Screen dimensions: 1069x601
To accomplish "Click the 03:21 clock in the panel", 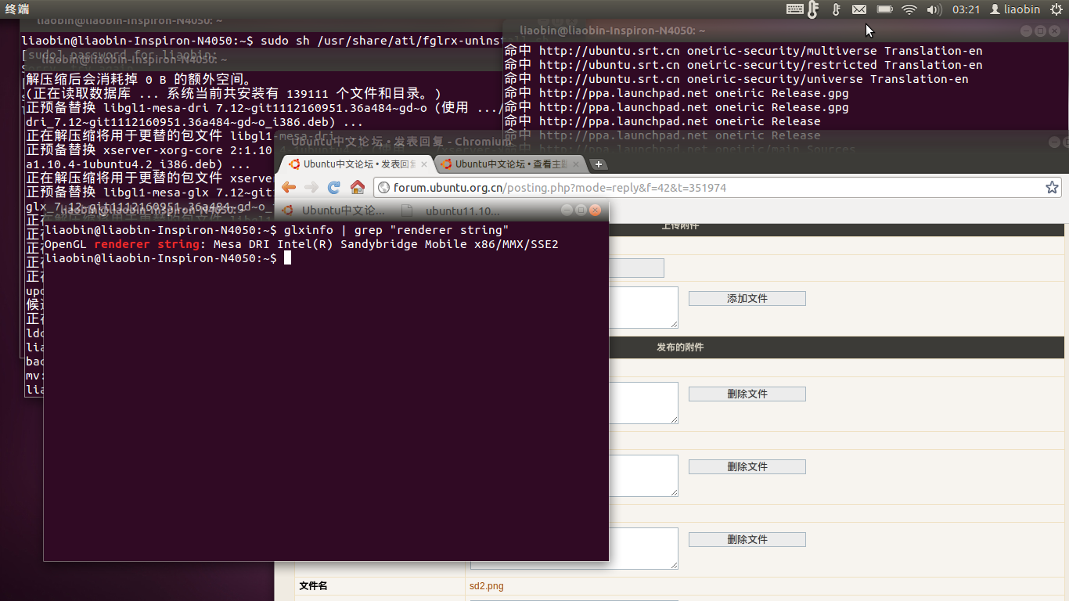I will click(x=966, y=9).
